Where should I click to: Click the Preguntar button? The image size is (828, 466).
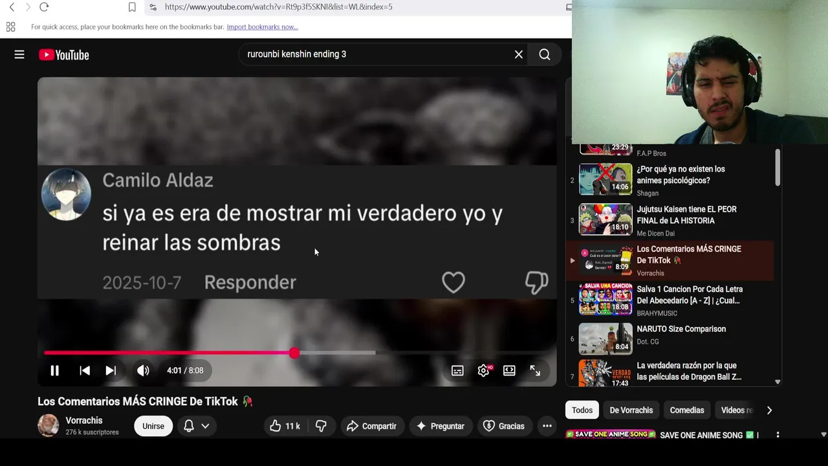coord(440,426)
